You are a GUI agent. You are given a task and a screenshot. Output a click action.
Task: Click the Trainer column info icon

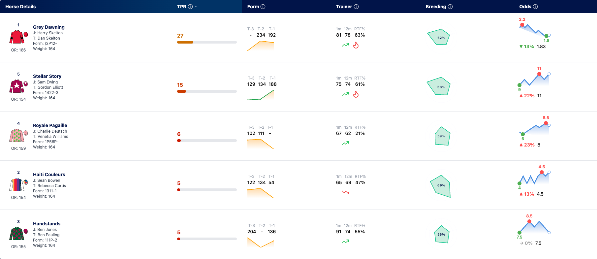click(x=356, y=7)
